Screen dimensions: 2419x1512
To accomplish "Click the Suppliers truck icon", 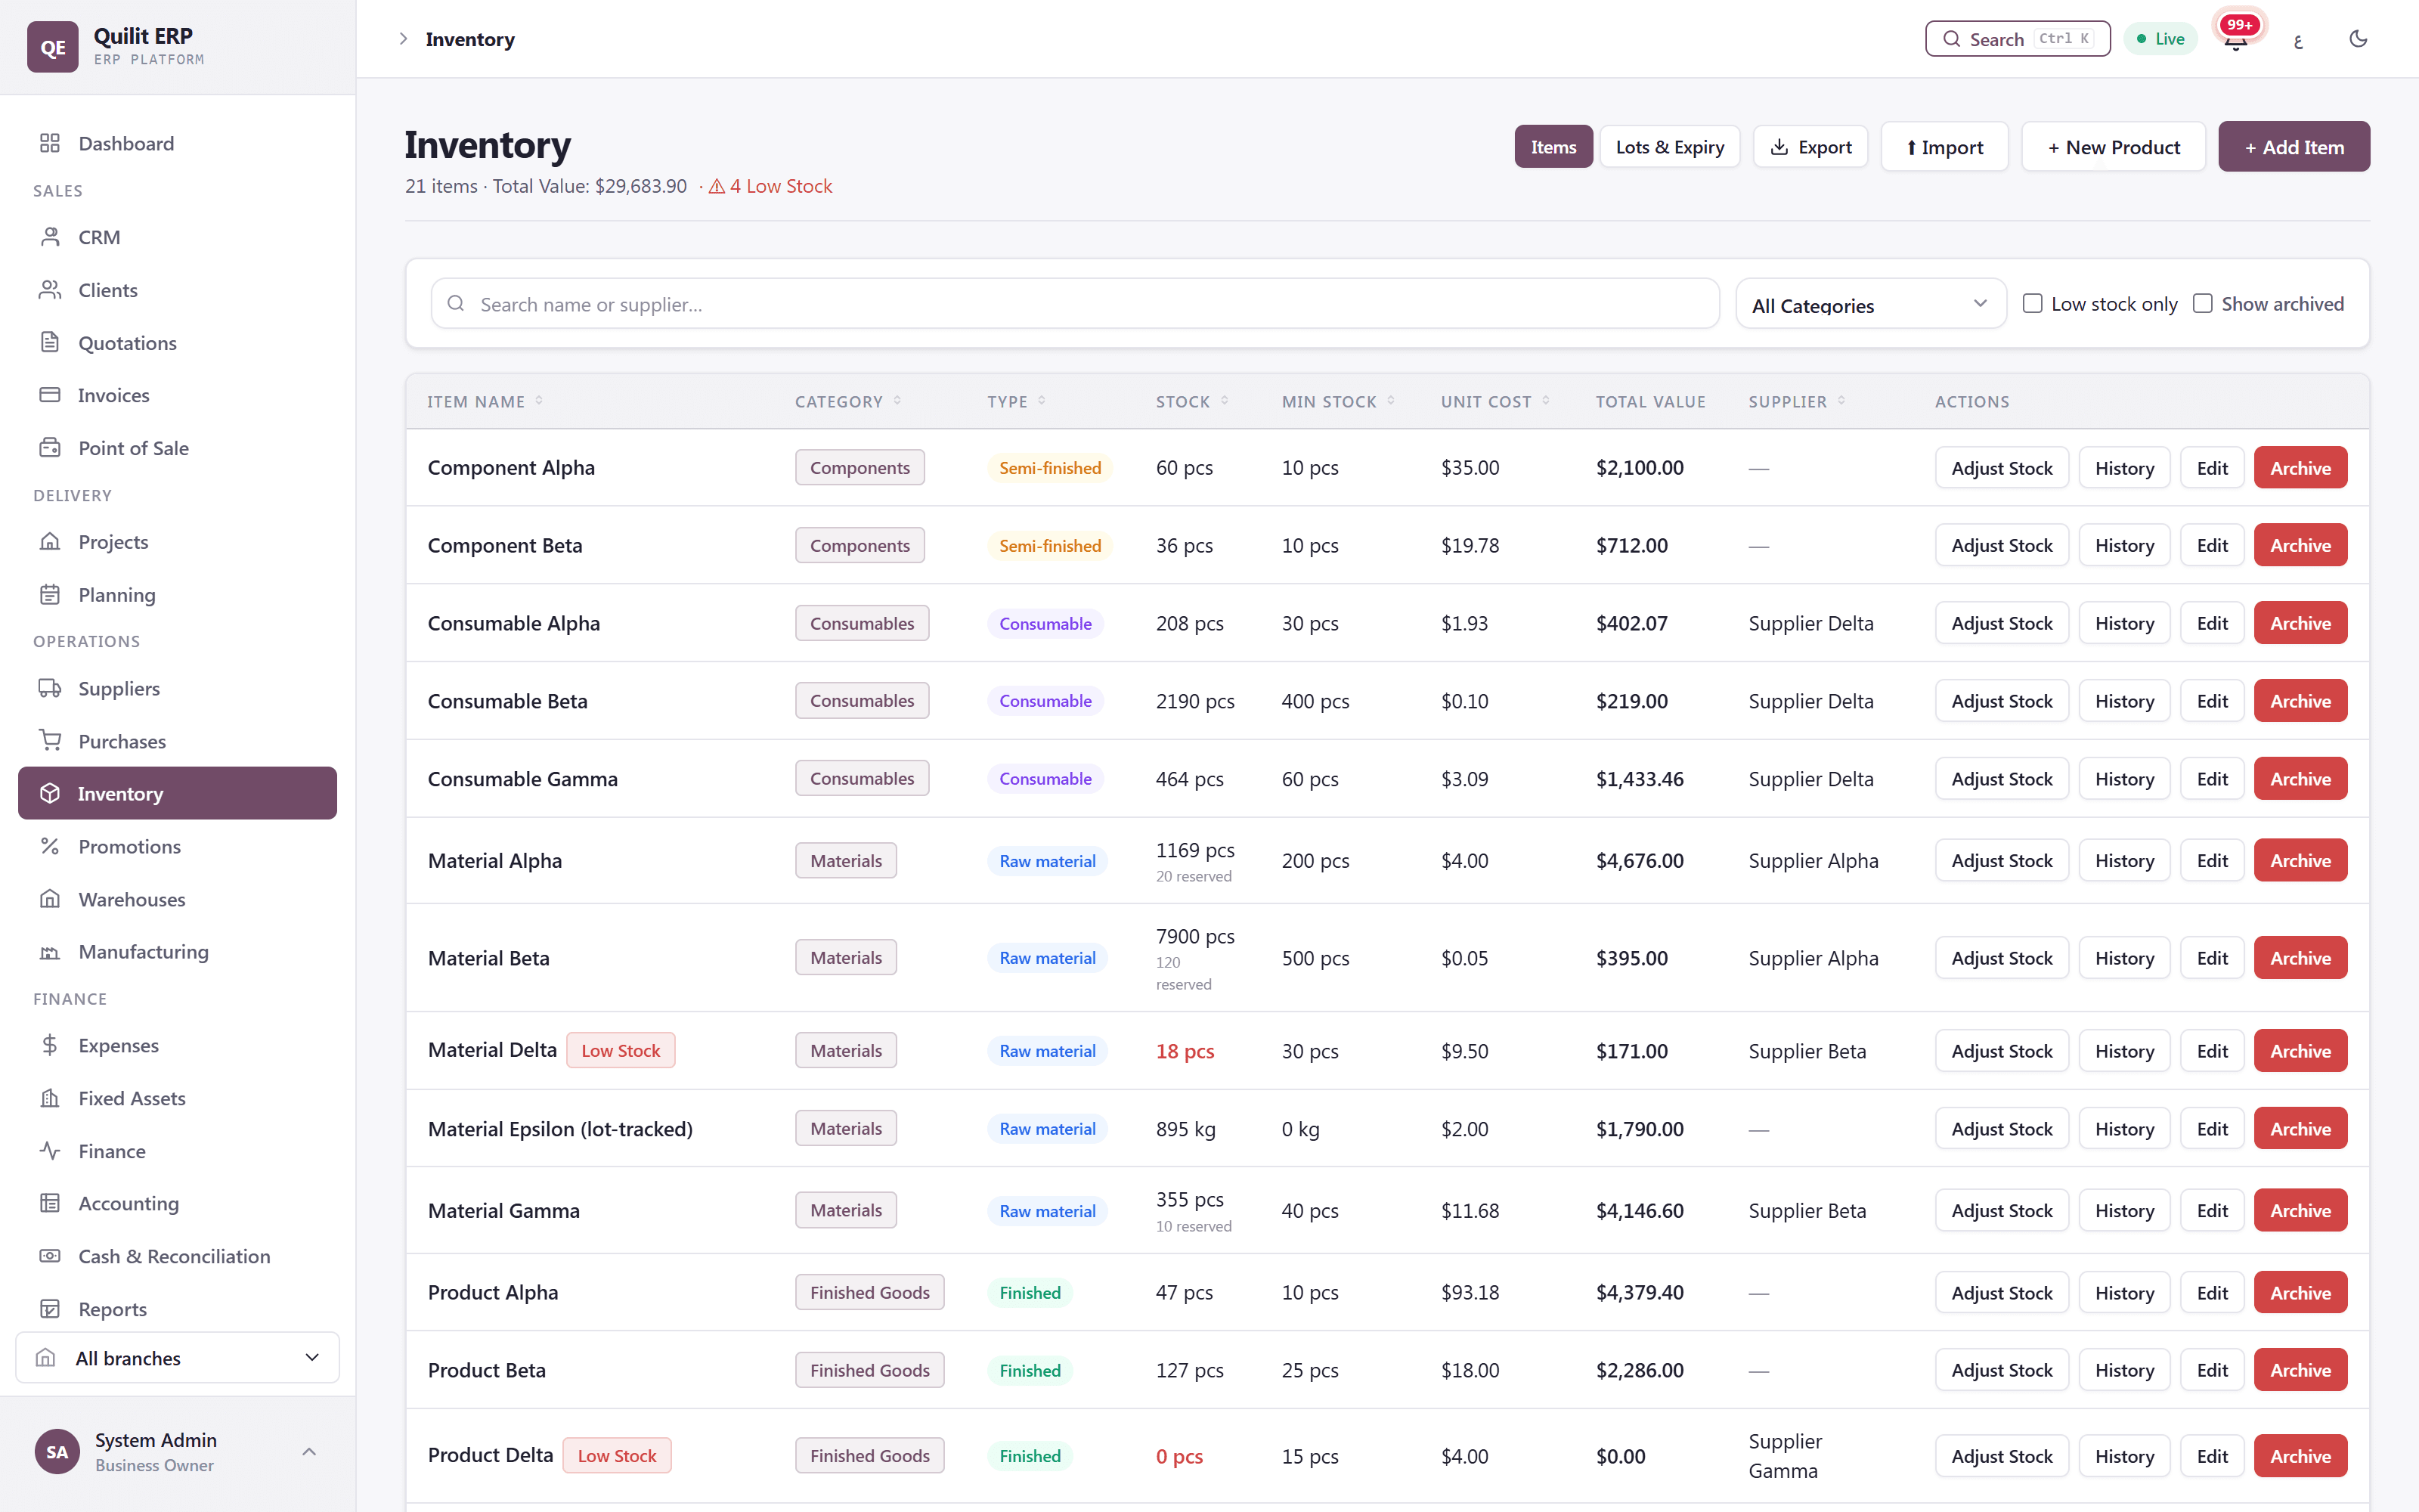I will pyautogui.click(x=50, y=688).
